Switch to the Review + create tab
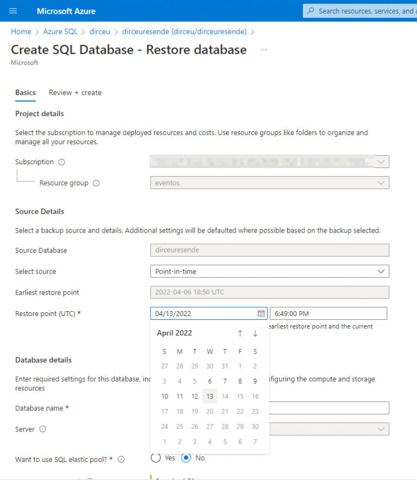Image resolution: width=417 pixels, height=483 pixels. click(75, 93)
